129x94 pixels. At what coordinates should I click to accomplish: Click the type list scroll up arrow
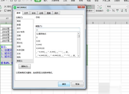point(78,33)
